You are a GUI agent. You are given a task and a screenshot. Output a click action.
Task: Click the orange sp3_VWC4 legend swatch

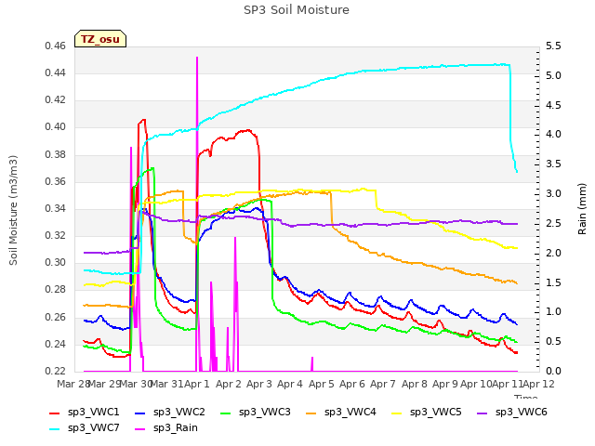point(311,413)
